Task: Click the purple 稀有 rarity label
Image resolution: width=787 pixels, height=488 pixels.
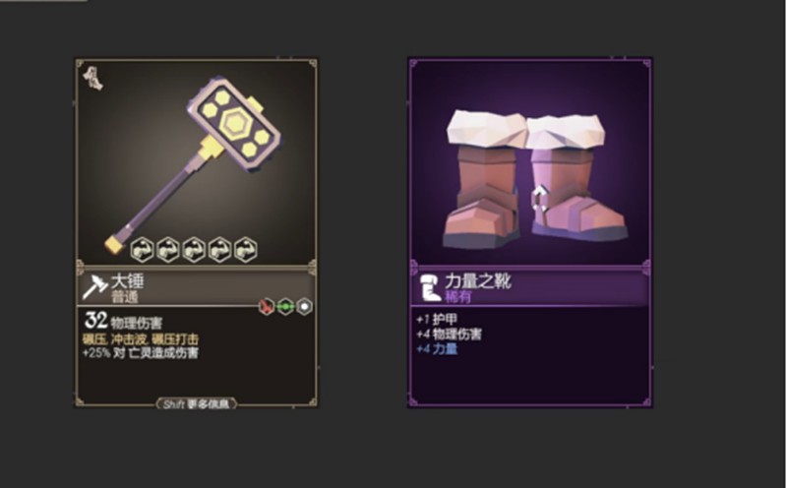Action: (x=457, y=297)
